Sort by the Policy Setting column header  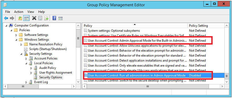(x=206, y=26)
